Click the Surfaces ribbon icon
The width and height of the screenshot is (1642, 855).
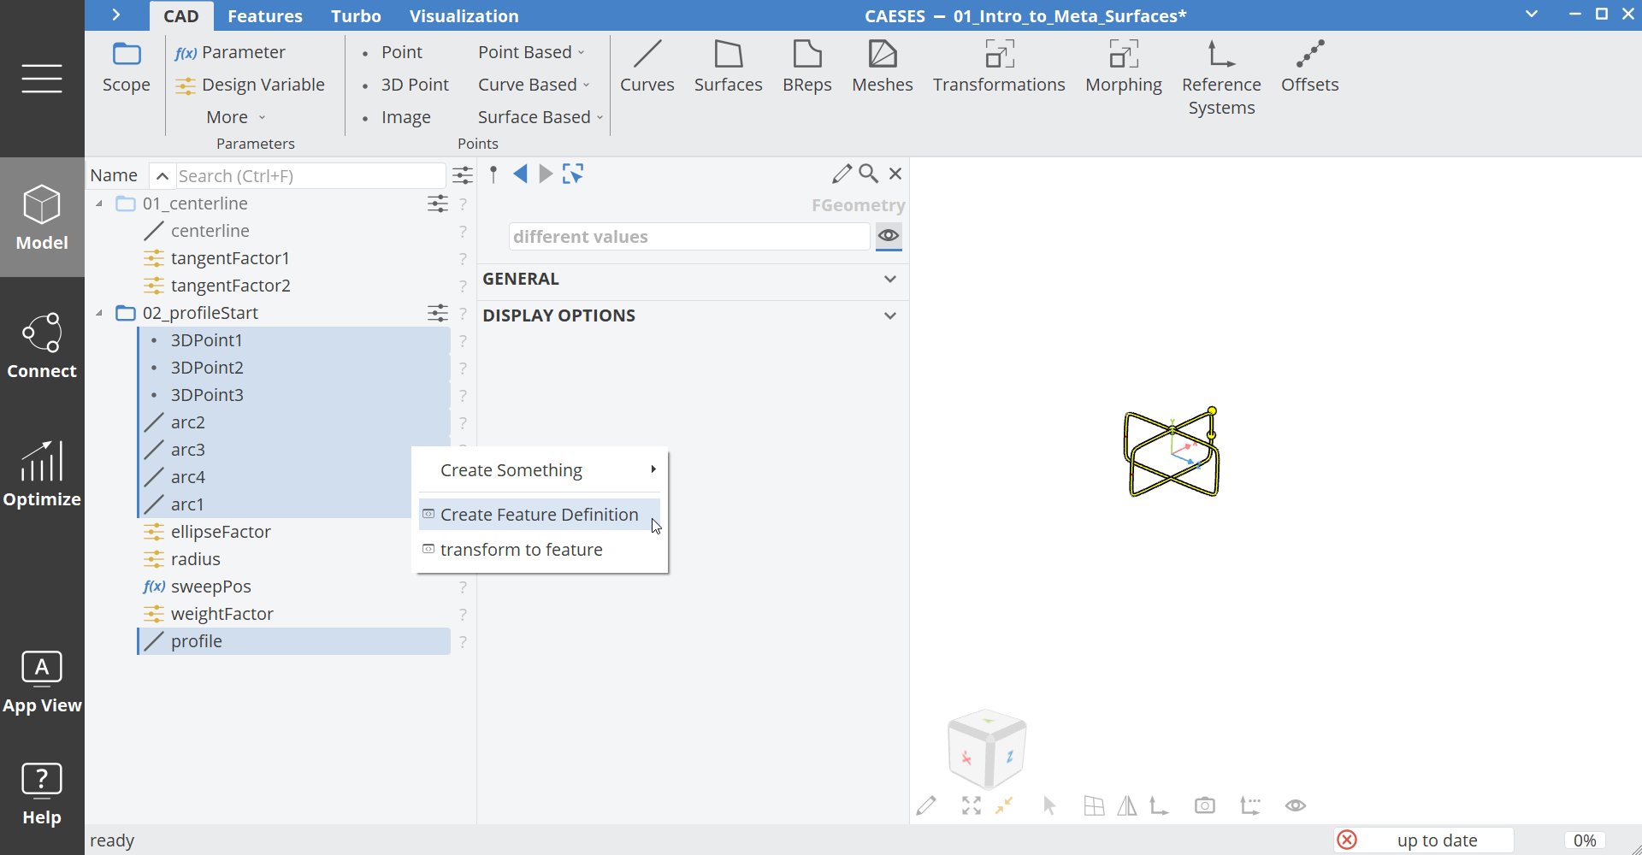[x=728, y=66]
